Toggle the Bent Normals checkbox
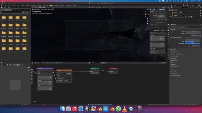The height and width of the screenshot is (113, 202). 199,45
